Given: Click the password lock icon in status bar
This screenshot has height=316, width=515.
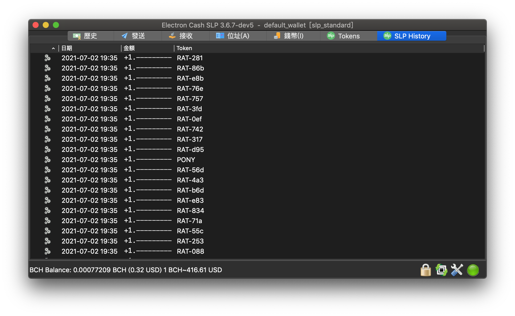Looking at the screenshot, I should pyautogui.click(x=426, y=270).
